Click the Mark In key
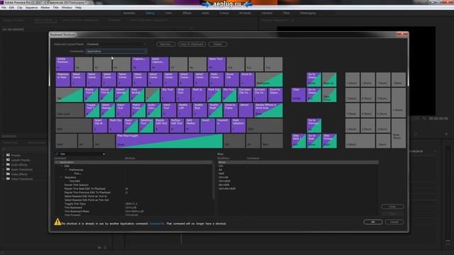Screen dimensions: 454x255 (199, 95)
